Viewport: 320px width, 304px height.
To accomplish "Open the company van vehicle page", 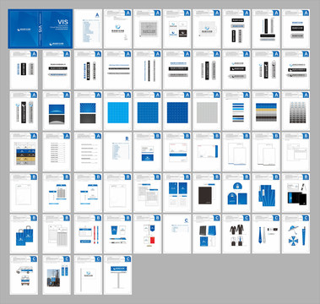I will (x=24, y=275).
